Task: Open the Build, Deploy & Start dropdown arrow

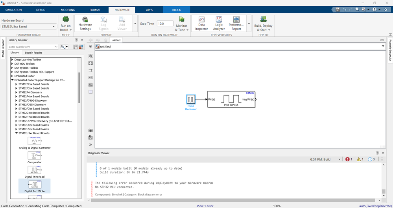Action: pos(269,30)
